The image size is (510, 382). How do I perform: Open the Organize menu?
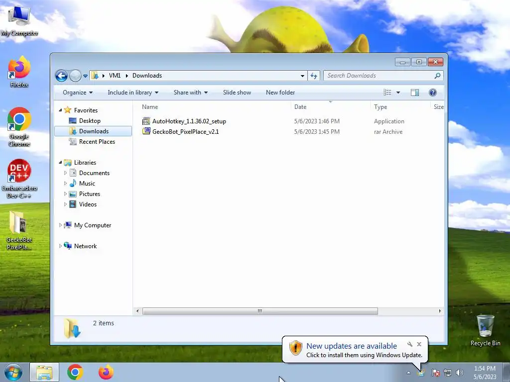78,93
